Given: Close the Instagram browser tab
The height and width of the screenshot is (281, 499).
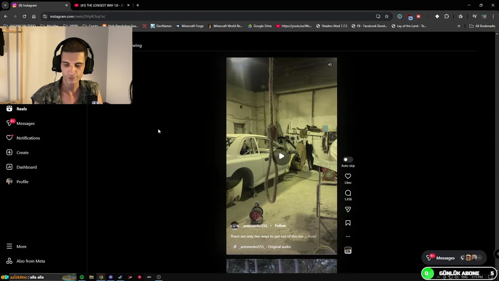Looking at the screenshot, I should click(x=66, y=5).
